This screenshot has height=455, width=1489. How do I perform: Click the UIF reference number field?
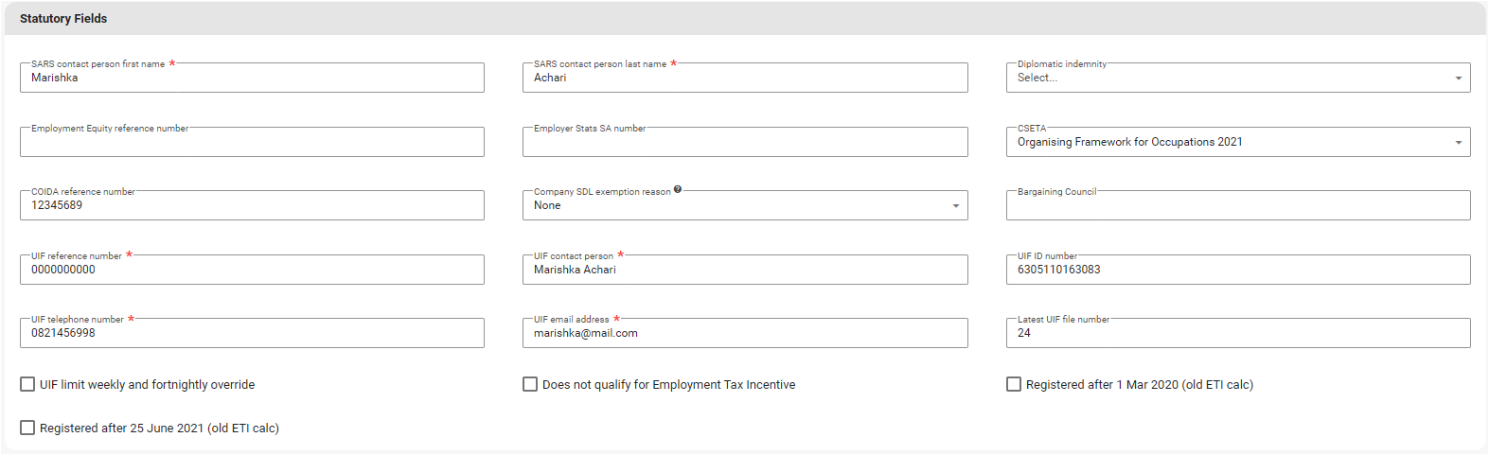click(x=252, y=271)
